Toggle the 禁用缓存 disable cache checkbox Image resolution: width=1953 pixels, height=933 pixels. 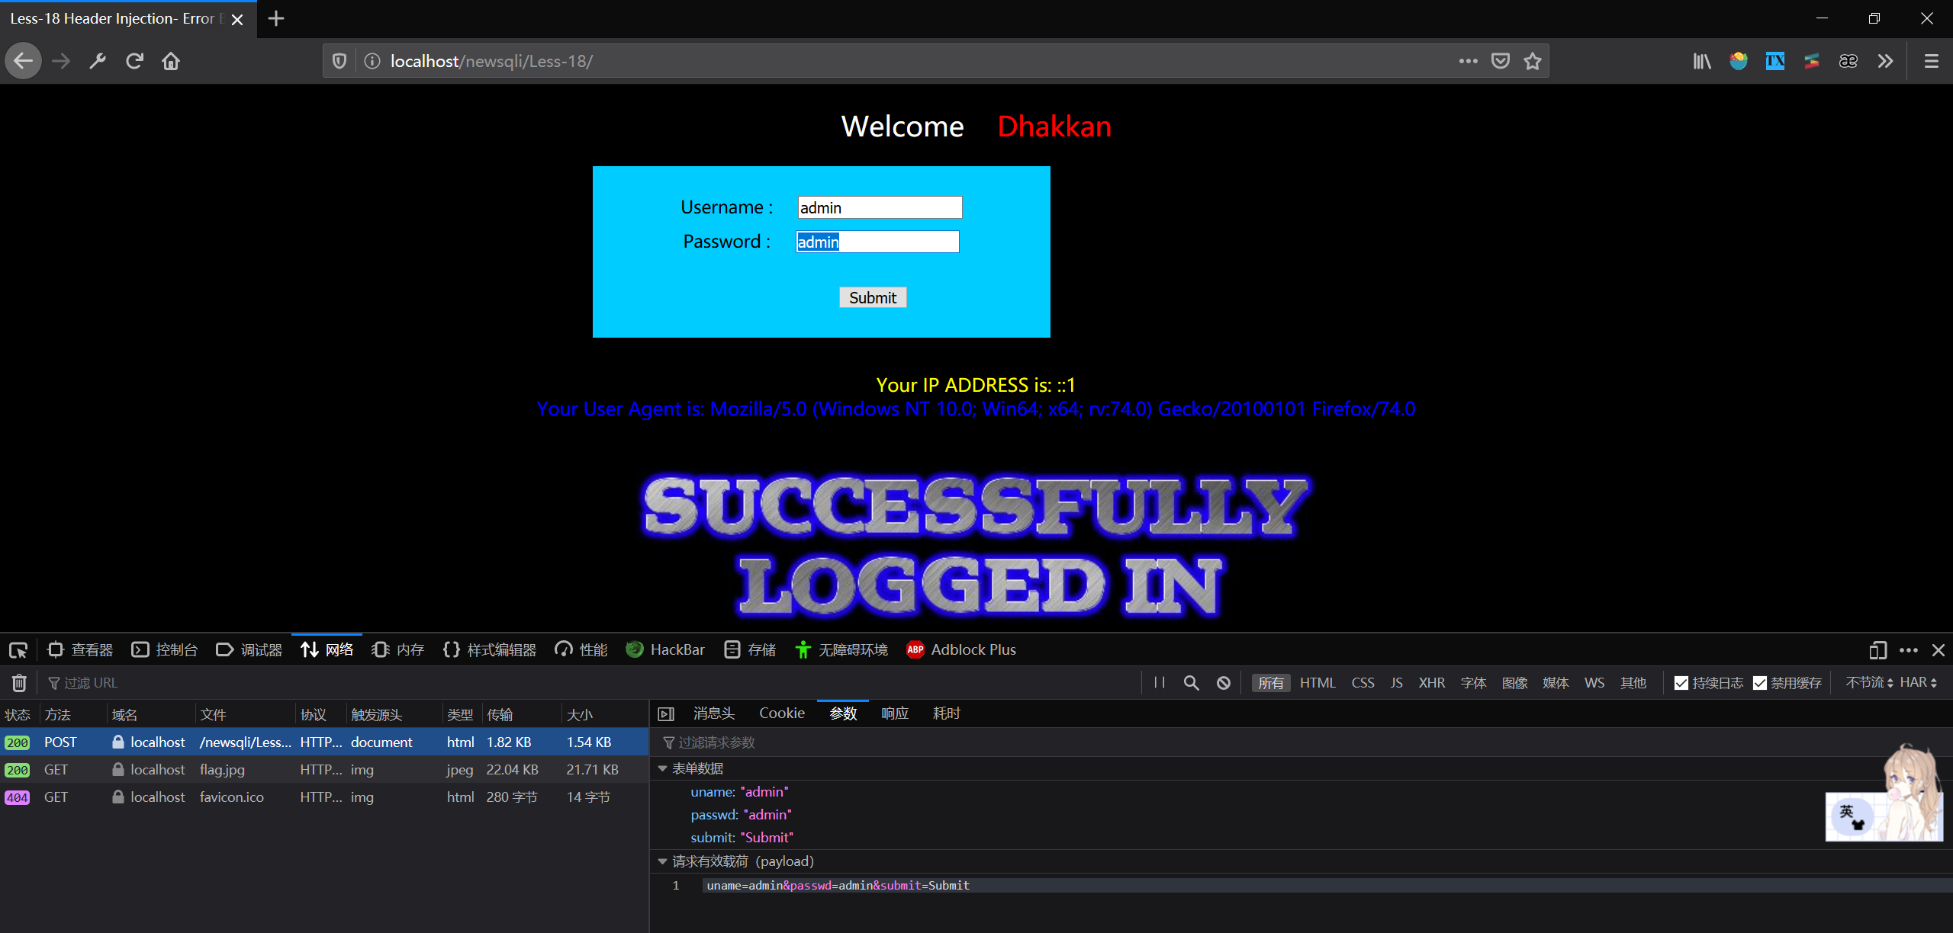1760,683
